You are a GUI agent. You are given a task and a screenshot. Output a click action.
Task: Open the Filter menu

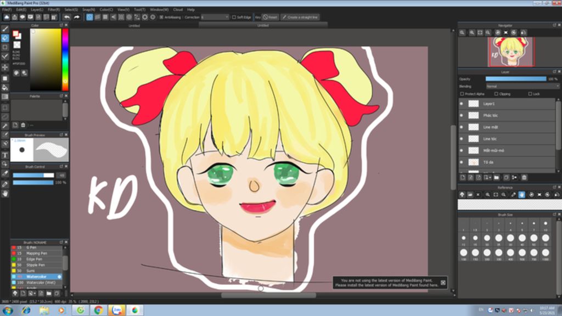coord(54,10)
